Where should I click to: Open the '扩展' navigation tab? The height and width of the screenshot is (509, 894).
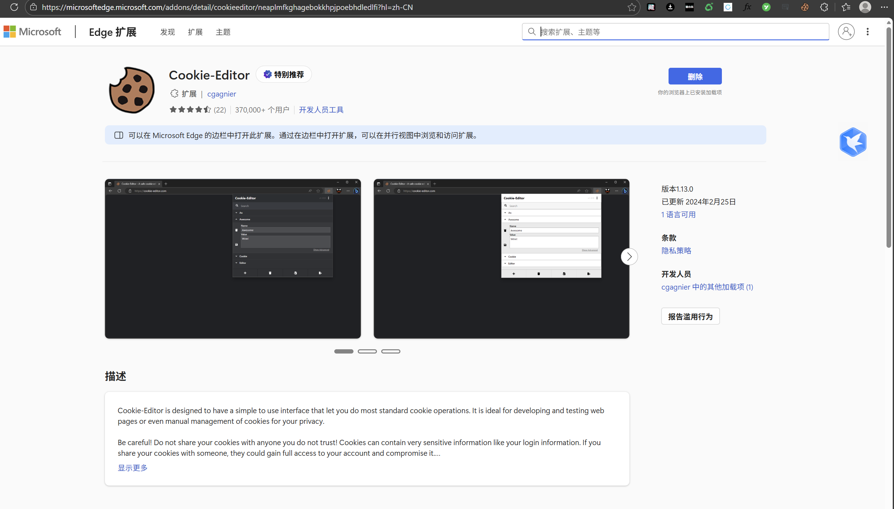tap(195, 32)
